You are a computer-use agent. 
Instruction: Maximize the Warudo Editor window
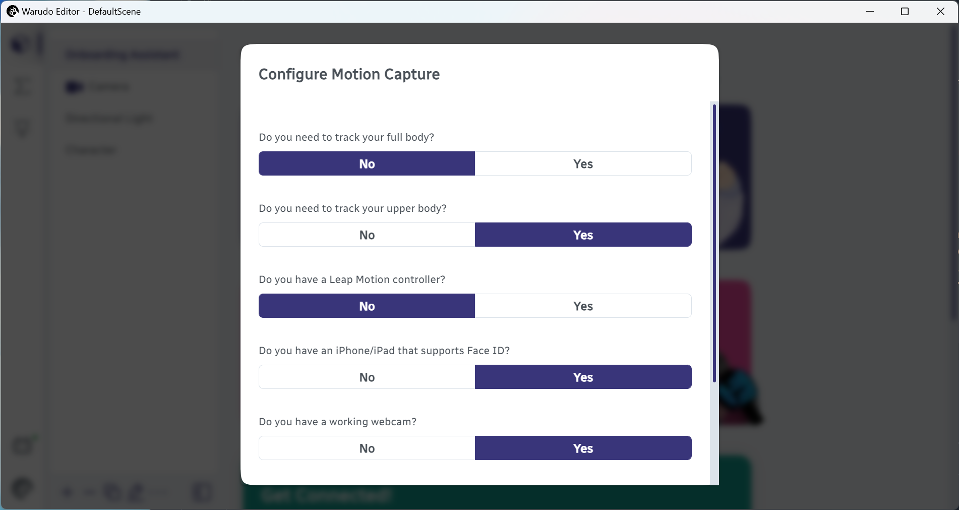pyautogui.click(x=905, y=11)
